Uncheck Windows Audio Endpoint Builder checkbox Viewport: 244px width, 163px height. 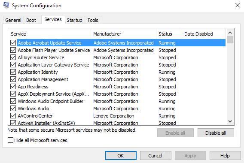(x=13, y=101)
